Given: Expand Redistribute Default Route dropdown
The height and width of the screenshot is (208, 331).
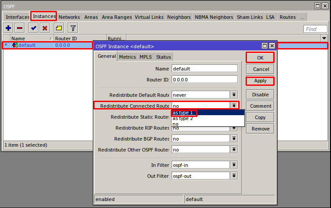Looking at the screenshot, I should 234,95.
